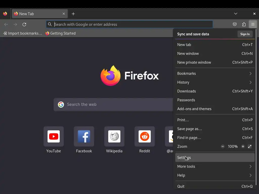Expand the Help submenu
This screenshot has width=259, height=194.
coord(215,175)
